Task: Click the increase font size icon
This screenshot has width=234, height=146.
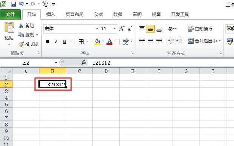Action: pyautogui.click(x=122, y=29)
